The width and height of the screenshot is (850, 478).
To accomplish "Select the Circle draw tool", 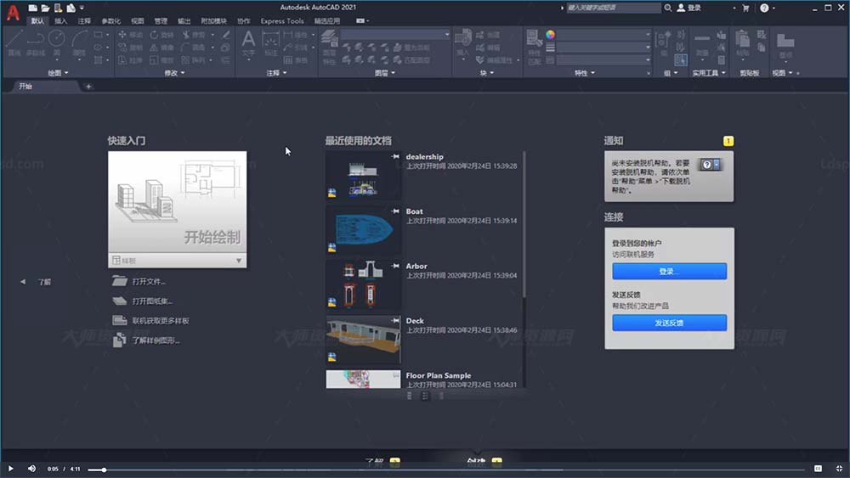I will tap(56, 42).
